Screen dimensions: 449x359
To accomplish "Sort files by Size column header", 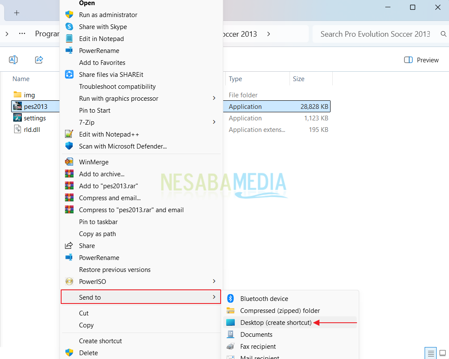I will 298,79.
